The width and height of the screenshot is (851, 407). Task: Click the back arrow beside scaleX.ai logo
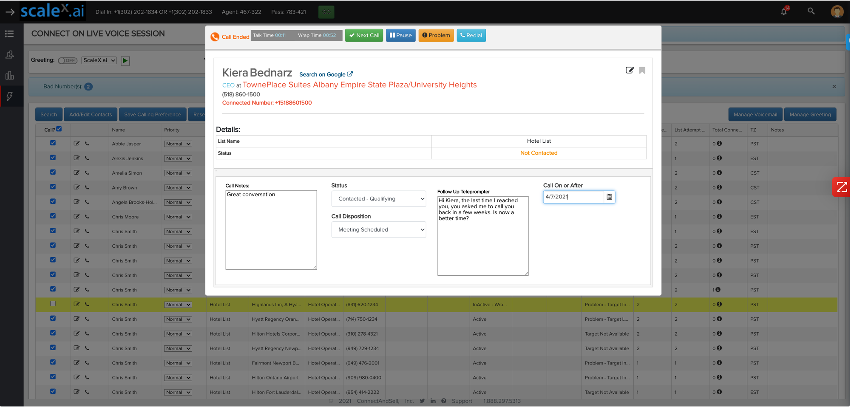tap(10, 12)
